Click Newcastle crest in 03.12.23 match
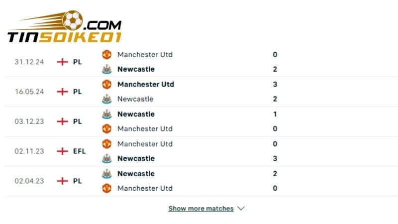Image resolution: width=398 pixels, height=224 pixels. click(x=106, y=114)
